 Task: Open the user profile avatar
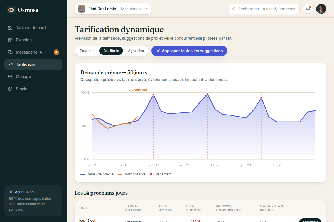[x=321, y=9]
